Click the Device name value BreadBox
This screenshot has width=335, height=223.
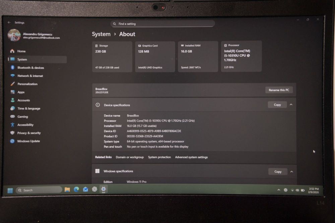(x=133, y=116)
